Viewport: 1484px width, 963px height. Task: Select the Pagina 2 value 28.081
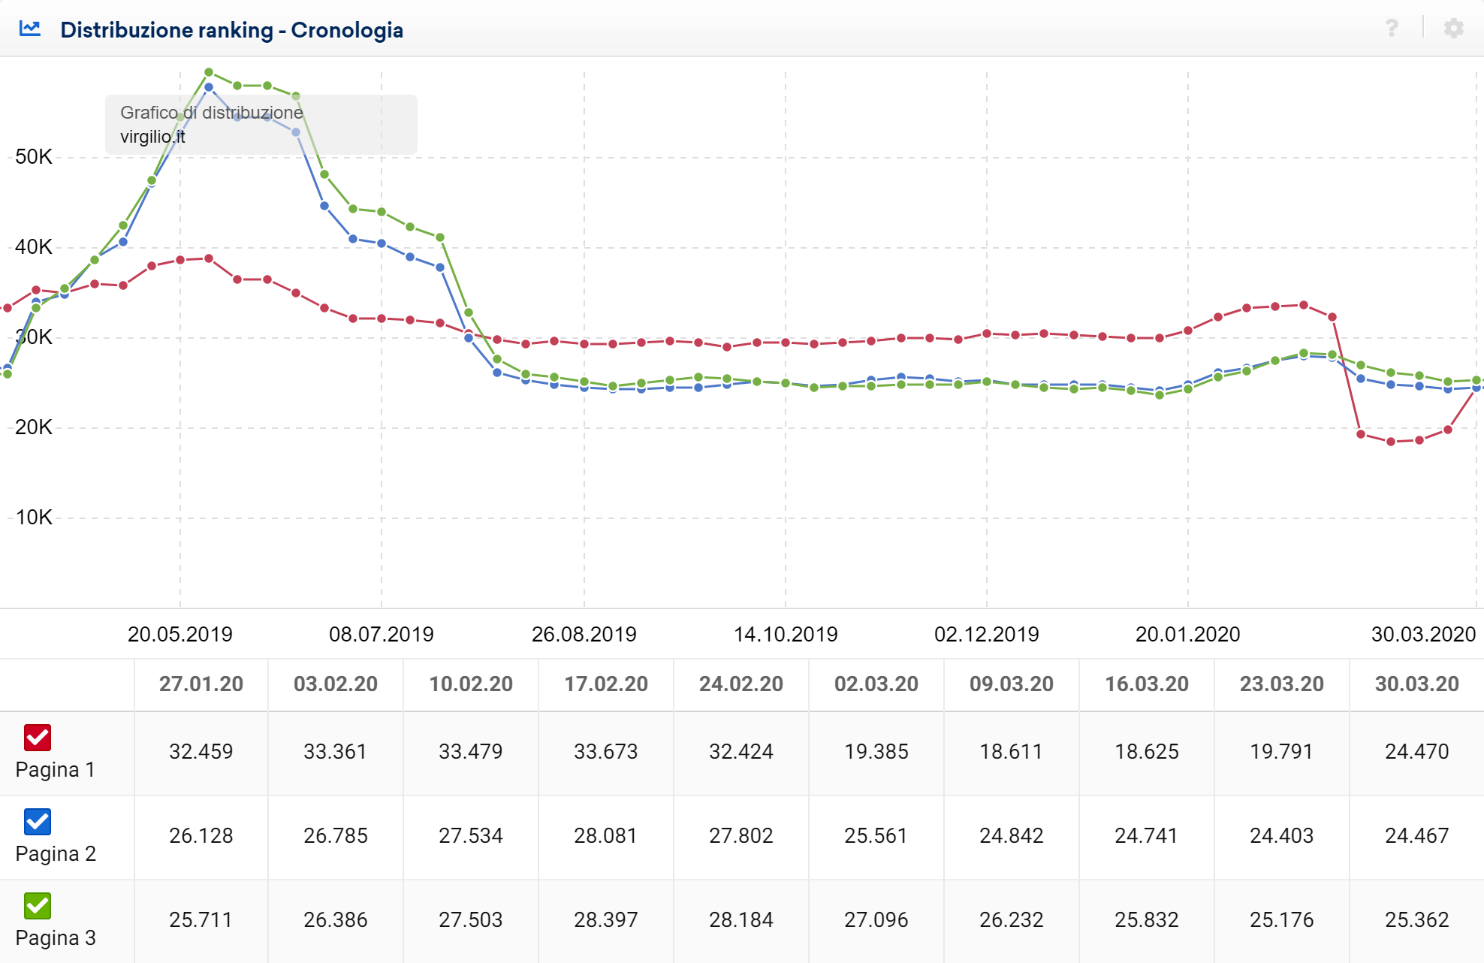click(606, 836)
